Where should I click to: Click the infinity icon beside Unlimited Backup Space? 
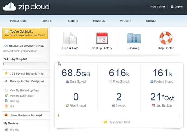6,46
